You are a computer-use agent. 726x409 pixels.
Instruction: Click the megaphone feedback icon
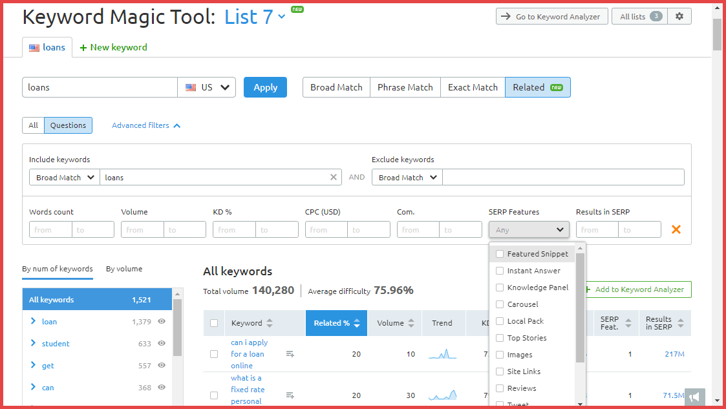coord(694,397)
